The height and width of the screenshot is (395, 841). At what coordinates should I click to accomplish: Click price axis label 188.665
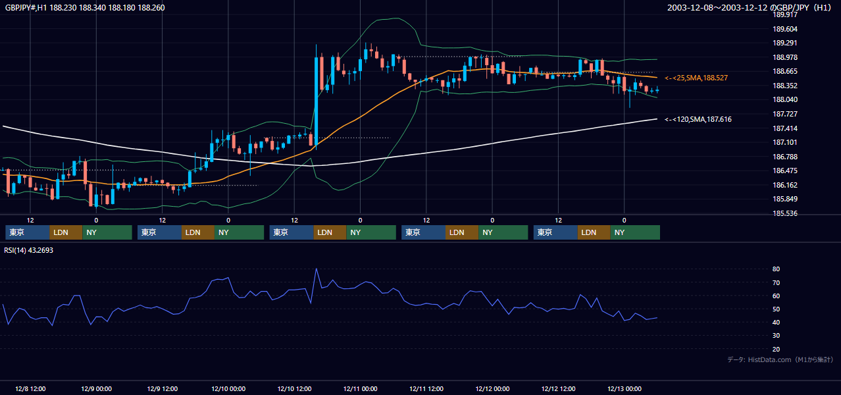pos(786,72)
